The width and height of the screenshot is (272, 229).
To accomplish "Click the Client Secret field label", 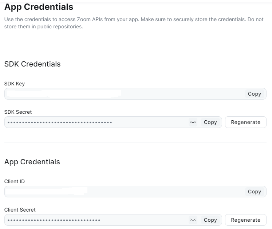I will (x=20, y=210).
